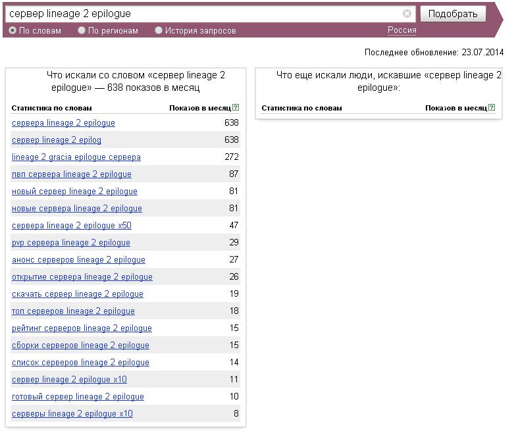Click left panel 'Статистика по словам' column header
518x433 pixels.
pyautogui.click(x=51, y=108)
